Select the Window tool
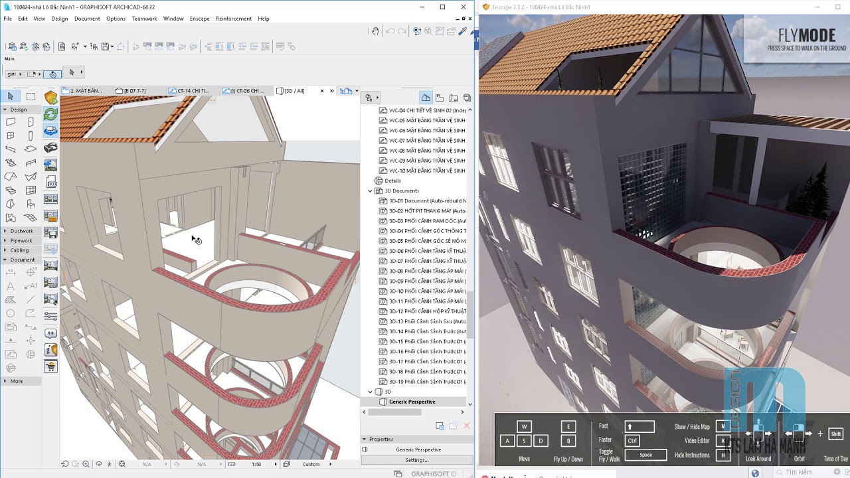The image size is (850, 478). 11,135
